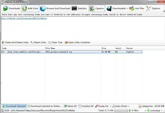Click the Empty list label

click(103, 106)
